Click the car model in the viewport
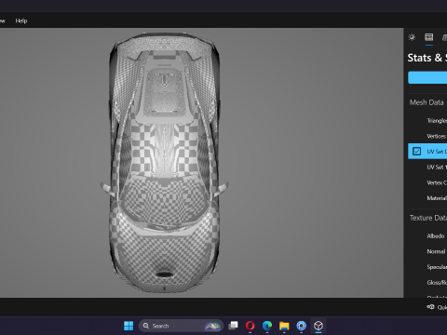This screenshot has width=447, height=335. tap(165, 163)
